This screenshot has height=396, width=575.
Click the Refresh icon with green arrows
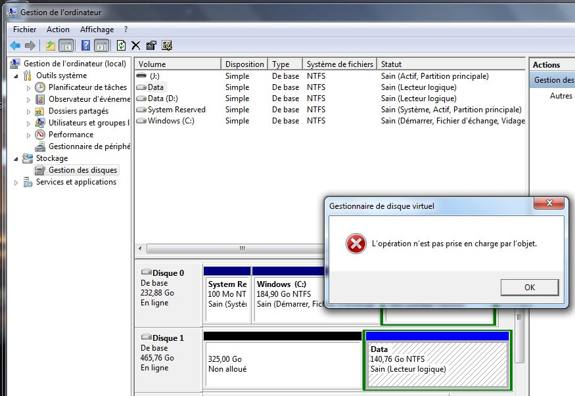[121, 45]
